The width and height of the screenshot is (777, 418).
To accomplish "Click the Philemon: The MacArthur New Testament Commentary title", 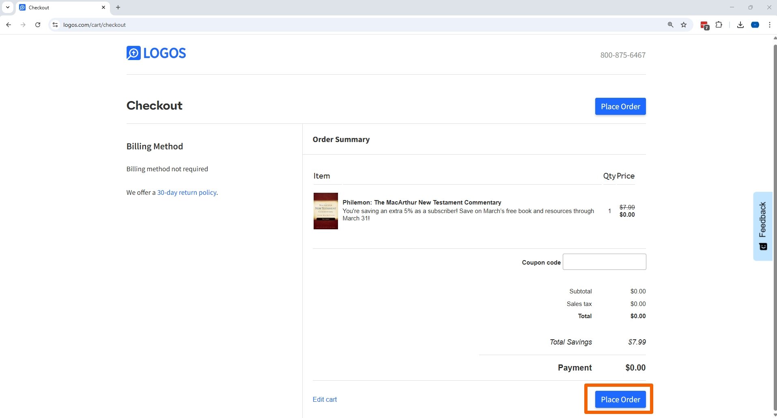I will coord(422,202).
